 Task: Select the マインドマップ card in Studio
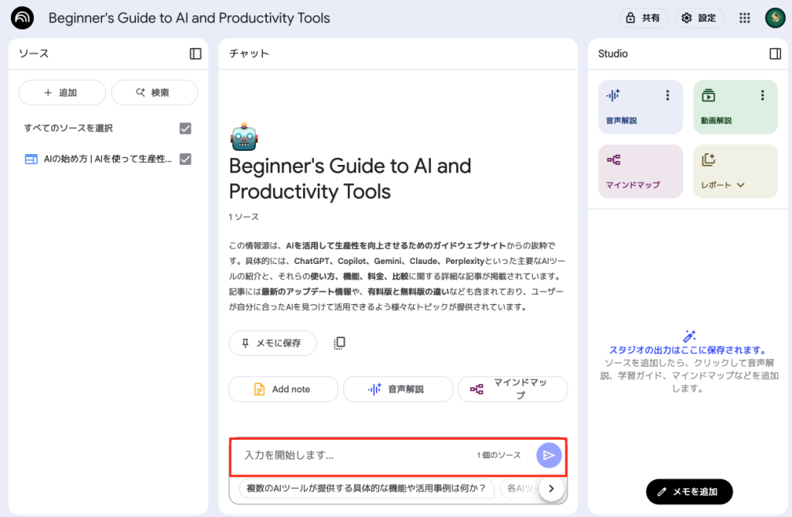640,171
